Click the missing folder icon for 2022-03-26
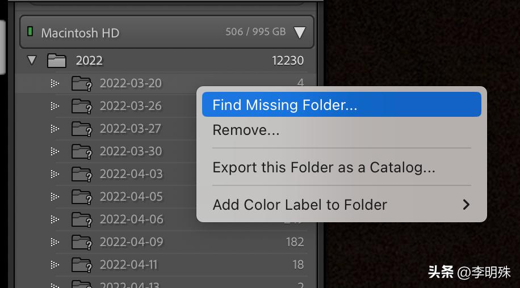Screen dimensions: 520x288 pos(82,107)
